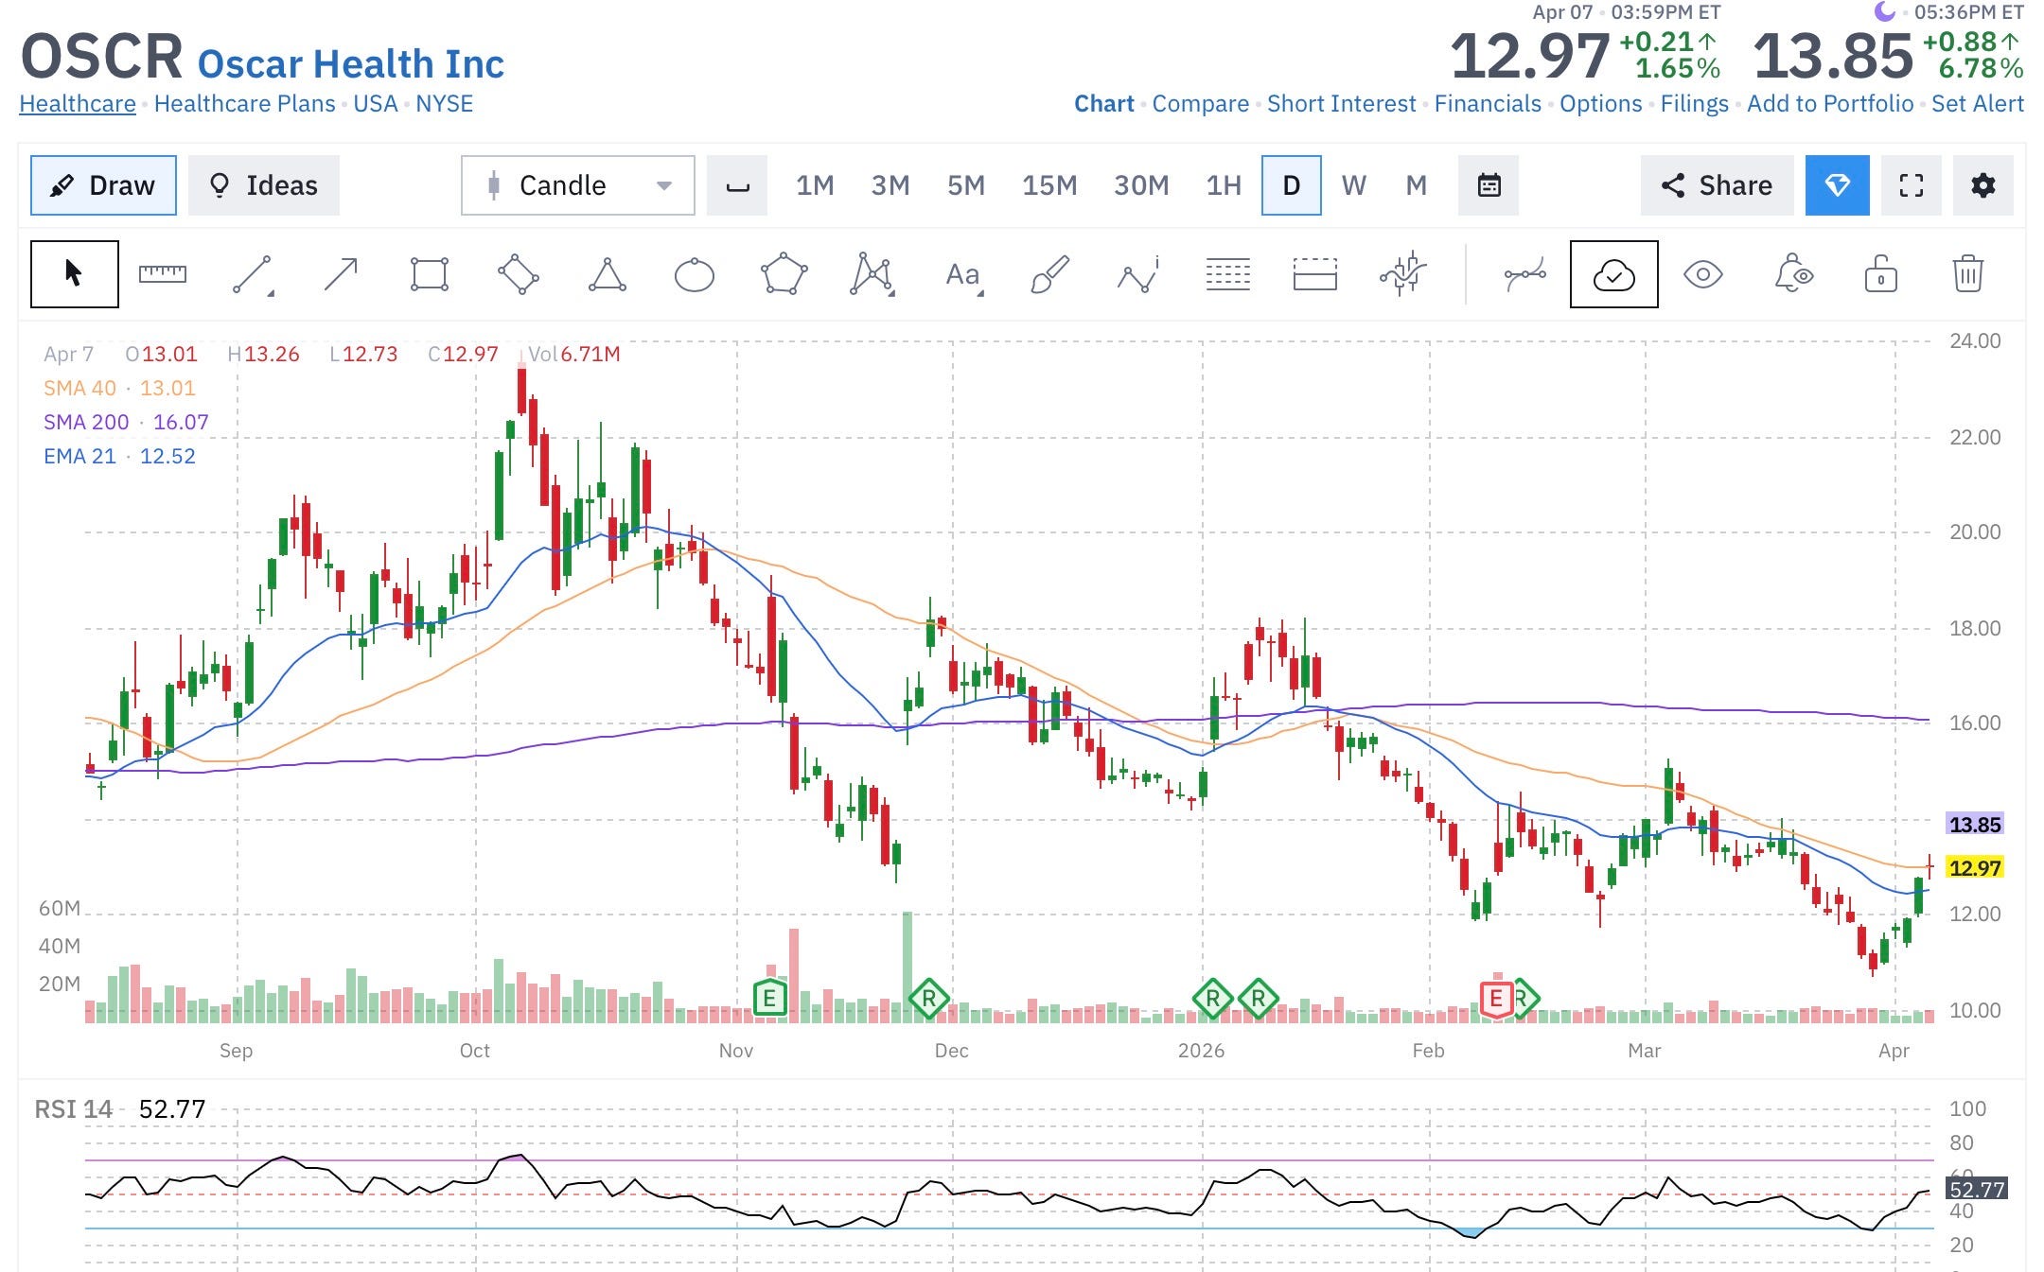Select the daily D timeframe

click(1292, 185)
